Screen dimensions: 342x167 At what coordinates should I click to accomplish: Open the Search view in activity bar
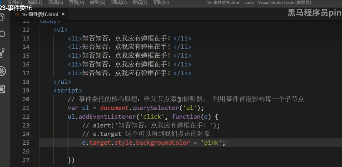click(2, 34)
